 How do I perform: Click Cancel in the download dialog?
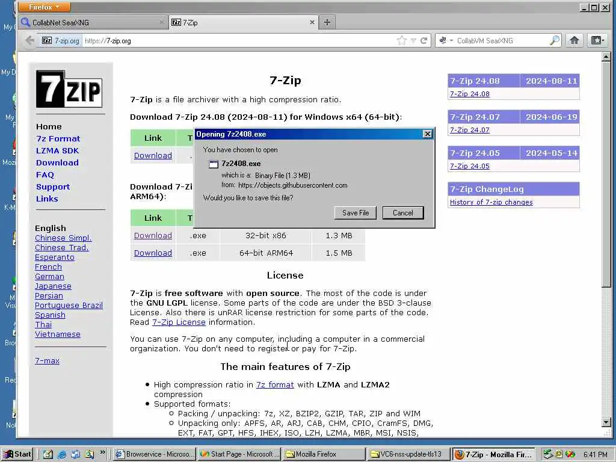pos(403,213)
